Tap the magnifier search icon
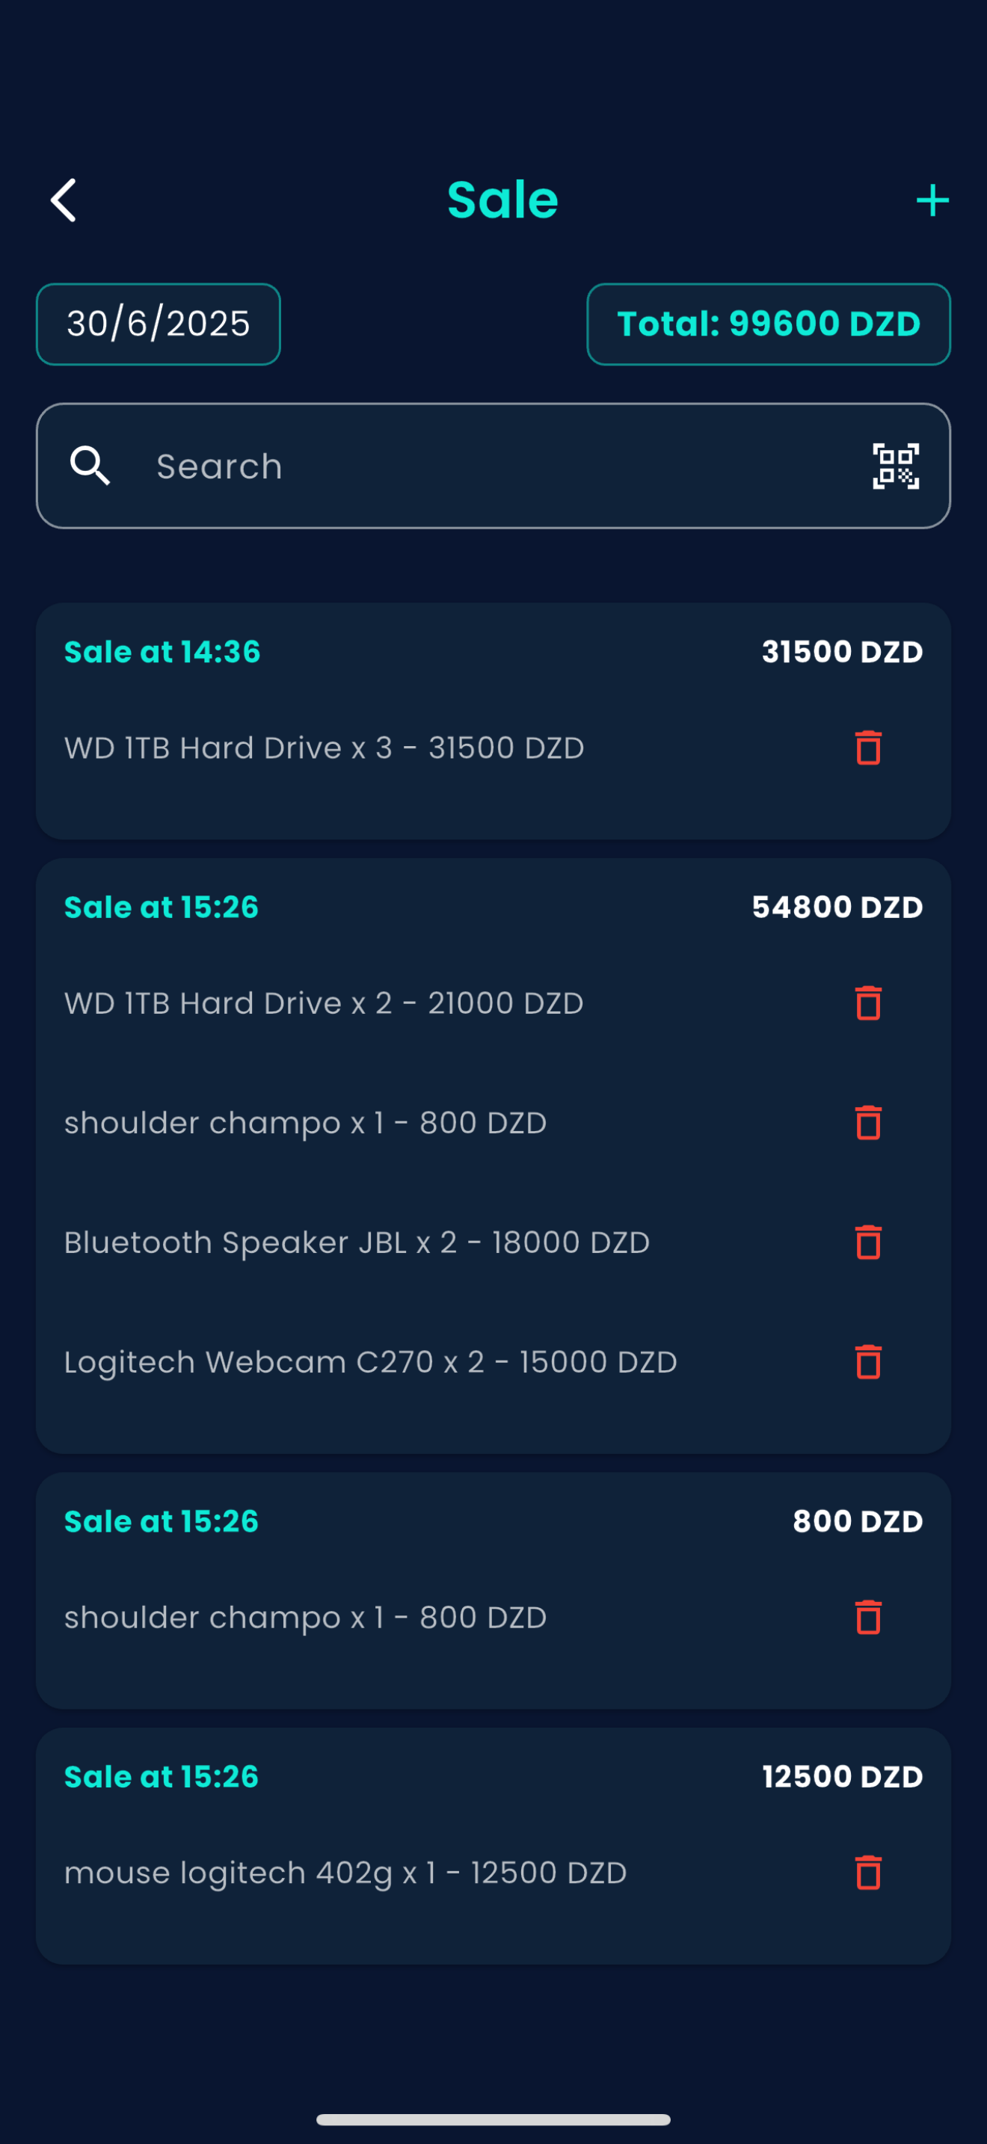The width and height of the screenshot is (987, 2144). coord(90,466)
